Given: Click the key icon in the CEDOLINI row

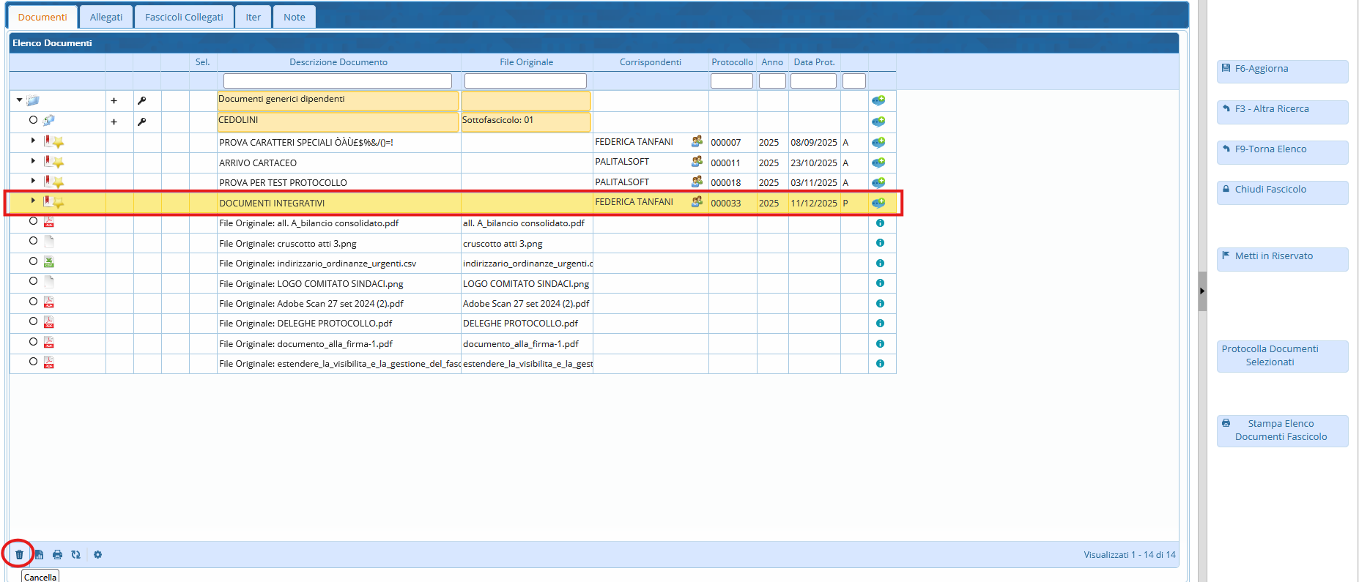Looking at the screenshot, I should (142, 122).
